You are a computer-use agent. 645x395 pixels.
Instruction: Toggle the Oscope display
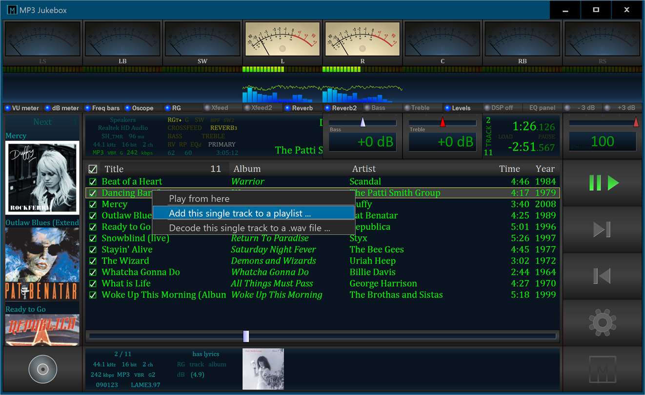(x=140, y=108)
